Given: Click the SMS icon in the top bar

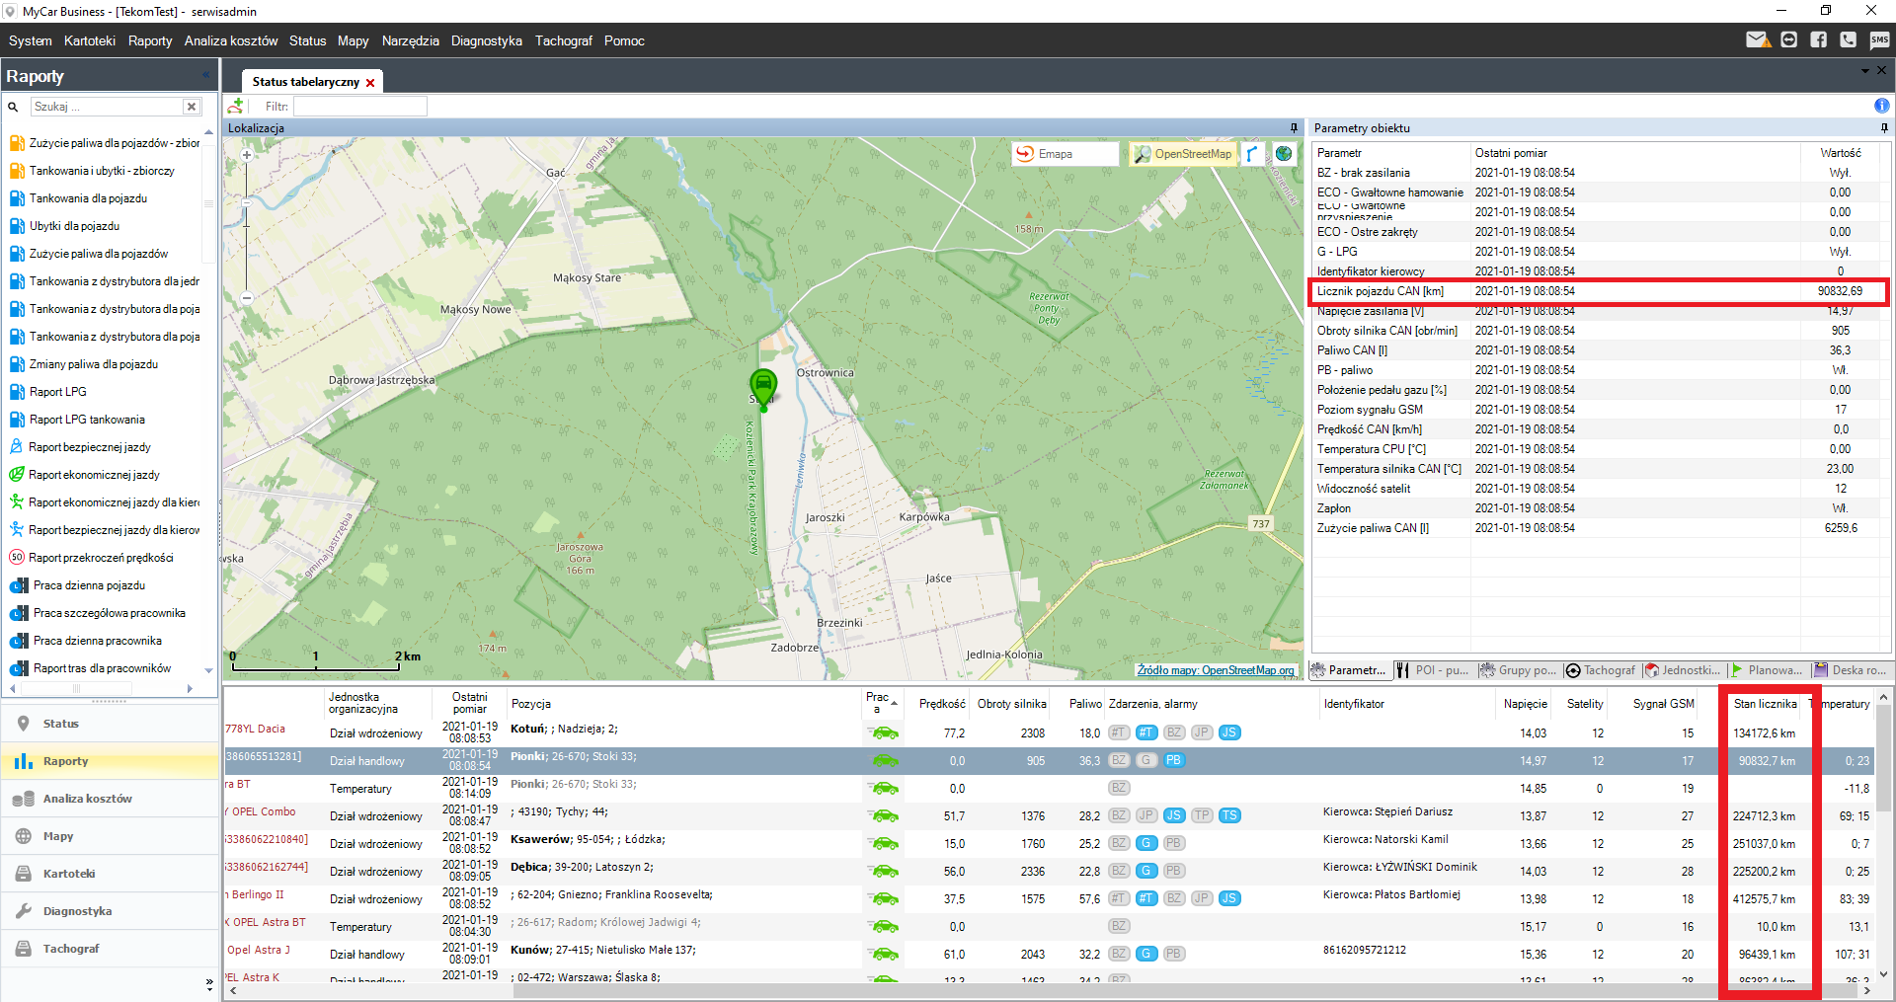Looking at the screenshot, I should (1879, 40).
